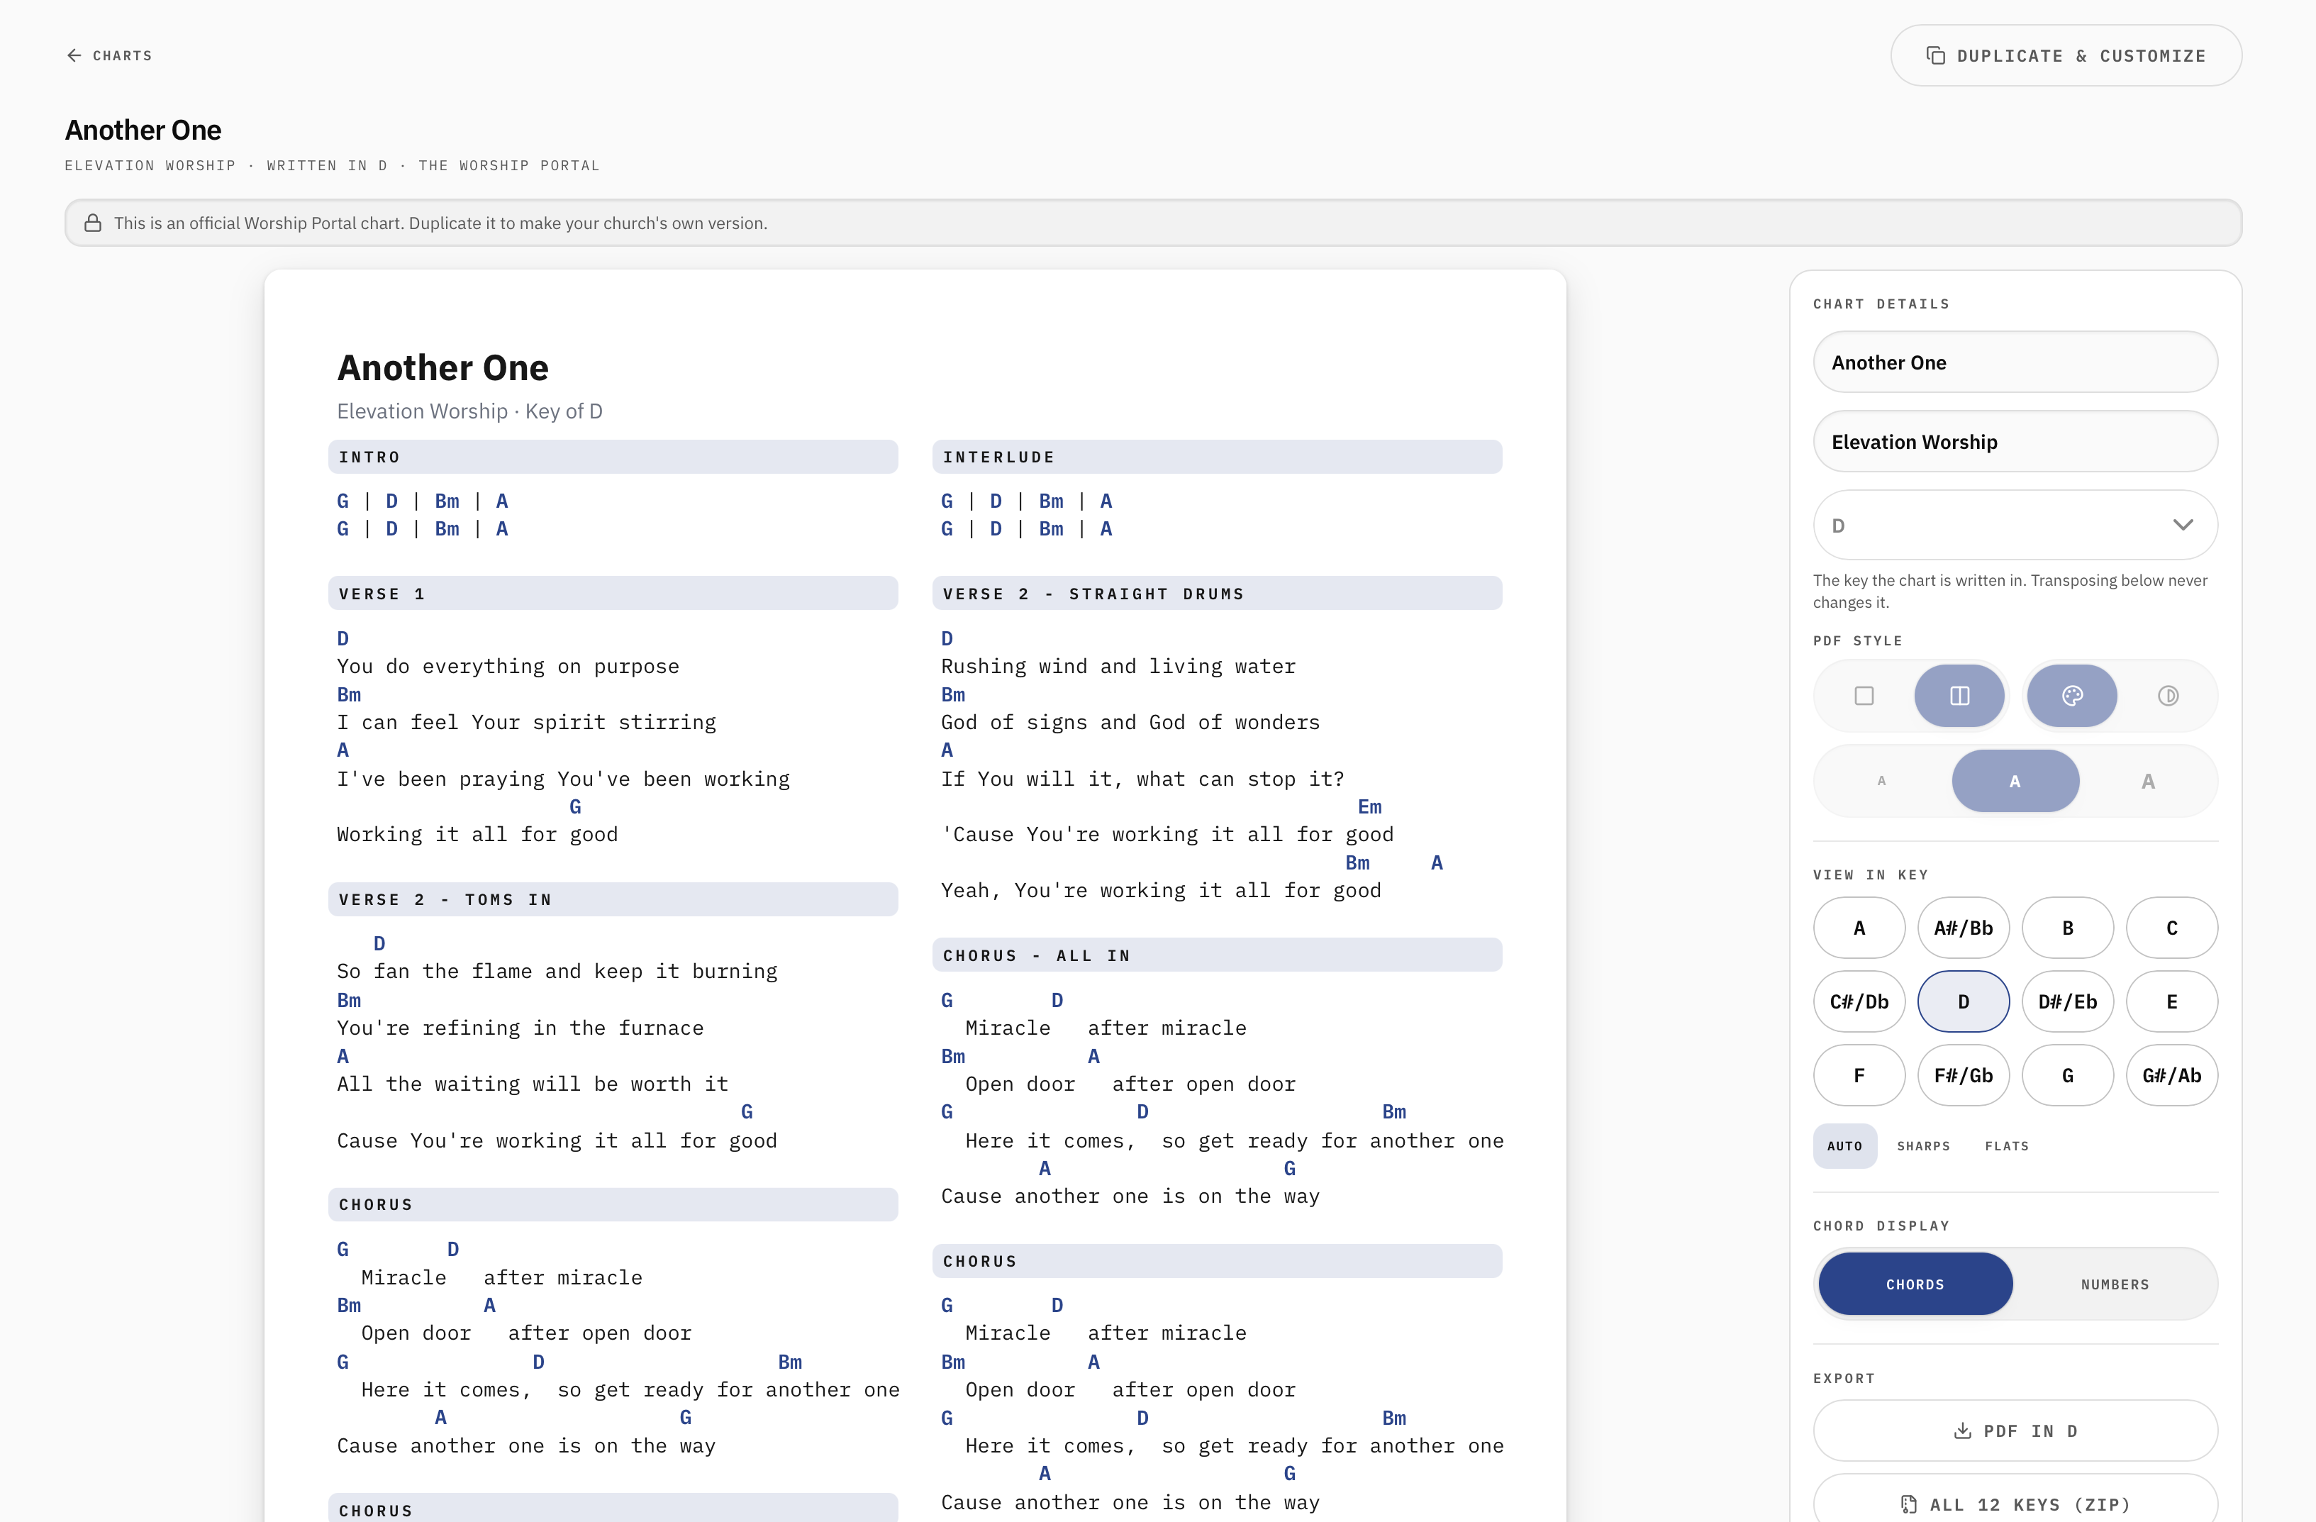2316x1522 pixels.
Task: Click the large chart heading Another One
Action: coord(442,368)
